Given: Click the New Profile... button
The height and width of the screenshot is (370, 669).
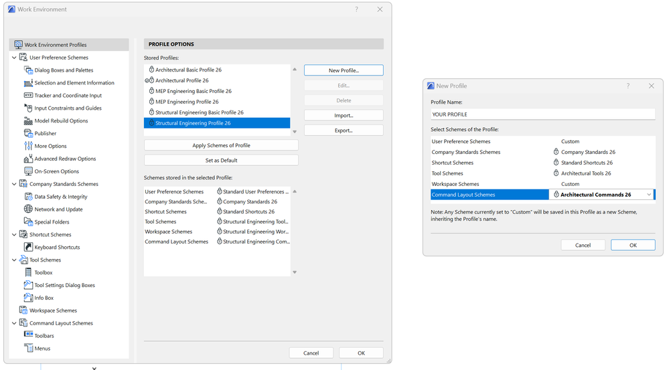Looking at the screenshot, I should (344, 70).
